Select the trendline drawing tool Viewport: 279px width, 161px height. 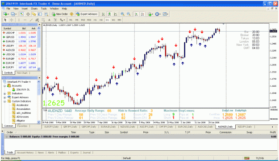tap(31, 20)
